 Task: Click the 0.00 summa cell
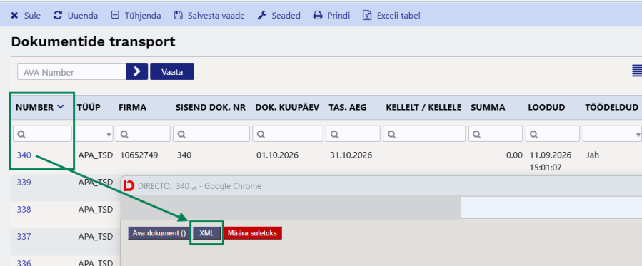click(x=514, y=155)
